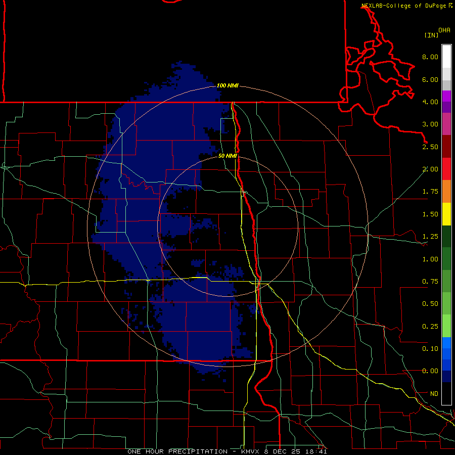Click the 0.75 legend value
The height and width of the screenshot is (455, 455).
[x=430, y=282]
